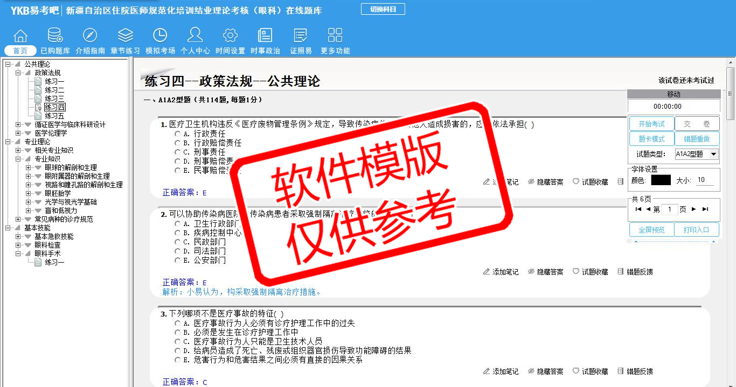
Task: Select option A 行政责任 for question 1
Action: pyautogui.click(x=177, y=133)
